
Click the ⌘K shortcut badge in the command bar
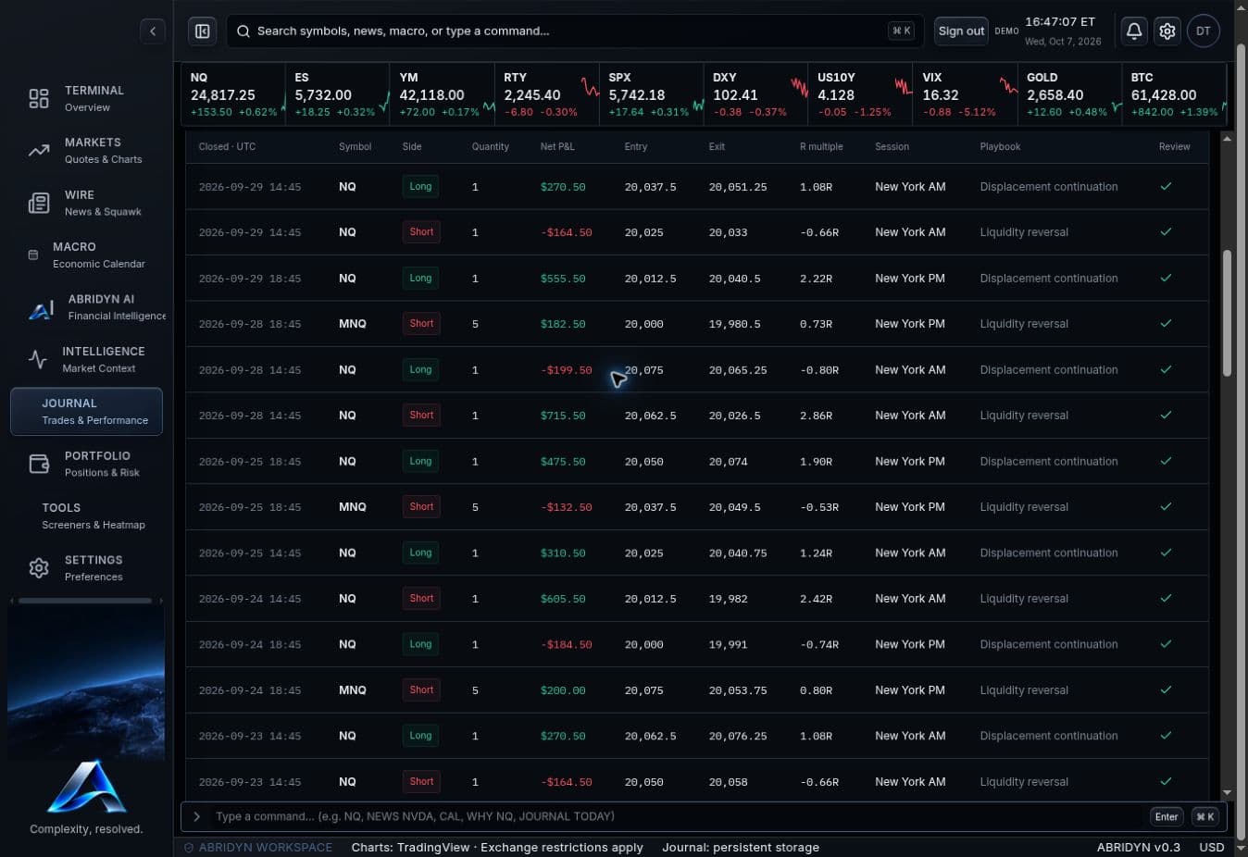pos(1204,816)
